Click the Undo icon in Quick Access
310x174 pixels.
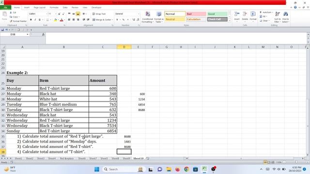(6, 30)
